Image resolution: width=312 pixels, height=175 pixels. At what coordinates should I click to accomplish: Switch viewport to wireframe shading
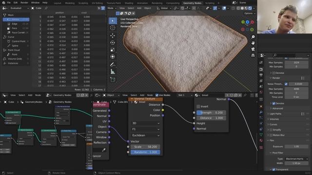238,8
